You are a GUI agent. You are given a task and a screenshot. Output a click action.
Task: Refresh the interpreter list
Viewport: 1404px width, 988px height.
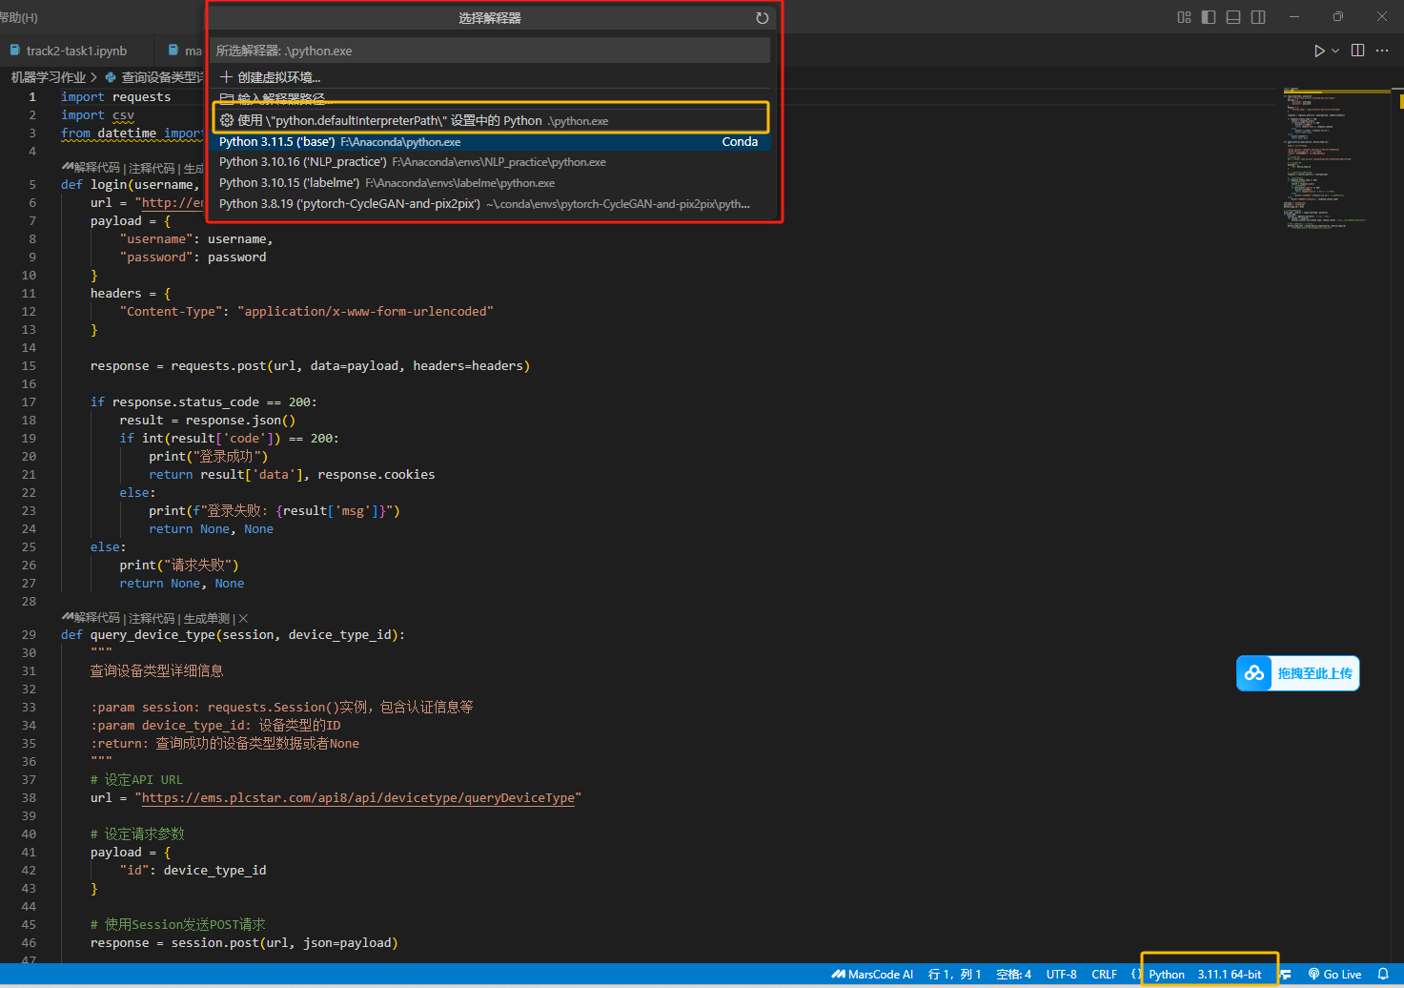point(762,18)
